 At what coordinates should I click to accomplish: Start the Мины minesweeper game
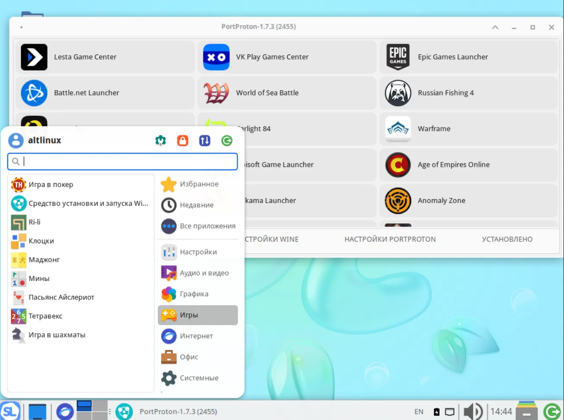point(81,278)
